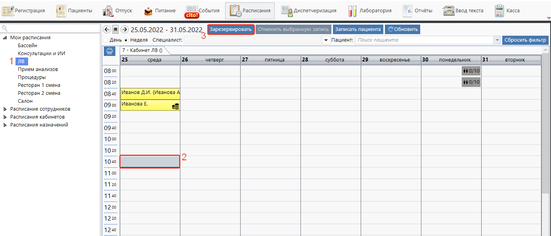Go to next week arrow
The width and height of the screenshot is (551, 236).
pyautogui.click(x=124, y=29)
